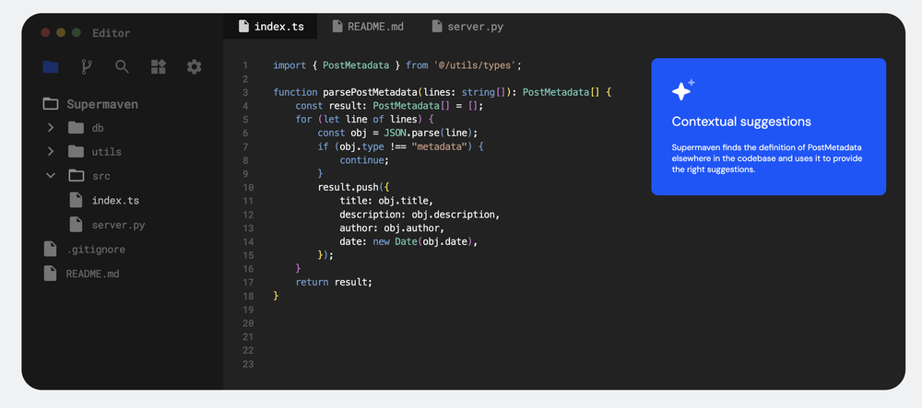Open the file explorer sidebar icon
Viewport: 922px width, 408px height.
tap(51, 67)
